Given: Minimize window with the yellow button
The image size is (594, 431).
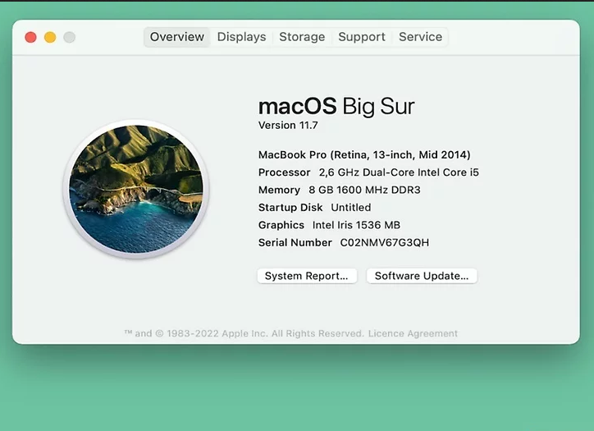Looking at the screenshot, I should click(50, 38).
